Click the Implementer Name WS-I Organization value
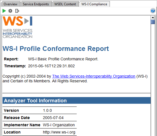Screen dimensions: 157x136 (59, 125)
